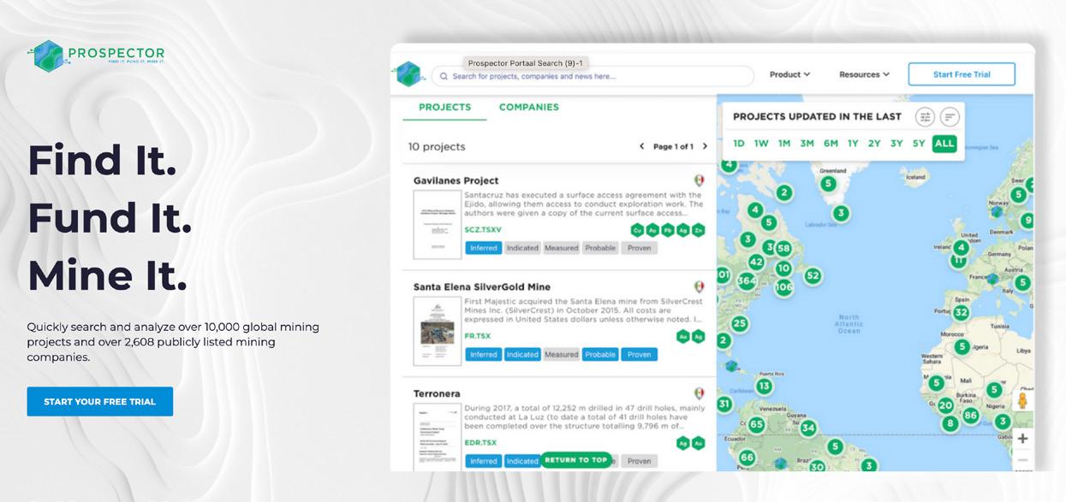Open the FR.TSX ticker link
The width and height of the screenshot is (1066, 502).
click(478, 336)
